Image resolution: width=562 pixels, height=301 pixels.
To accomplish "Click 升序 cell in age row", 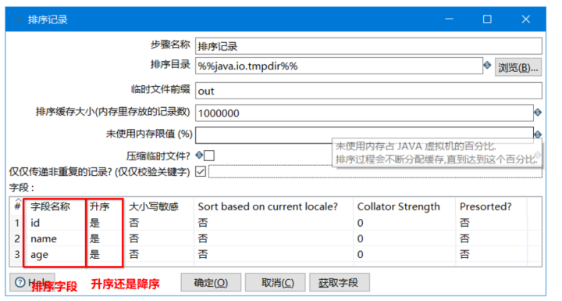I will (x=105, y=254).
